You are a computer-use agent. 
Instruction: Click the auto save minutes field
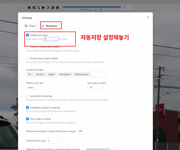51,39
